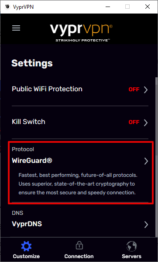Click the Connection padlock icon
158x262 pixels.
pyautogui.click(x=79, y=246)
